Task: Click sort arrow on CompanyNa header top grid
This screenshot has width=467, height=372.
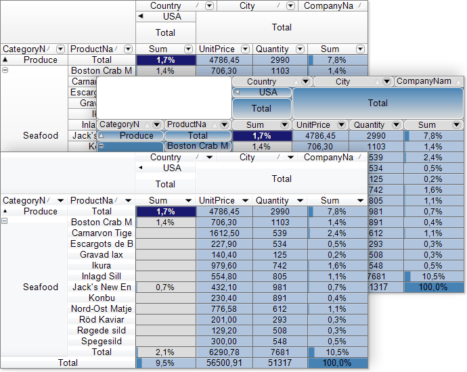Action: click(x=360, y=5)
